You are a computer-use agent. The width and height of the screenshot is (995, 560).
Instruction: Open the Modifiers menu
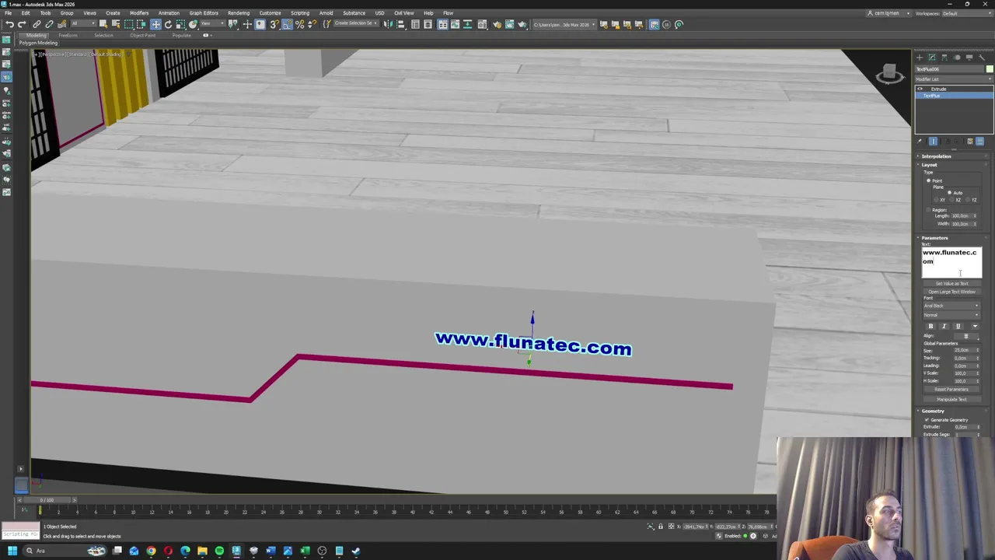(x=139, y=13)
